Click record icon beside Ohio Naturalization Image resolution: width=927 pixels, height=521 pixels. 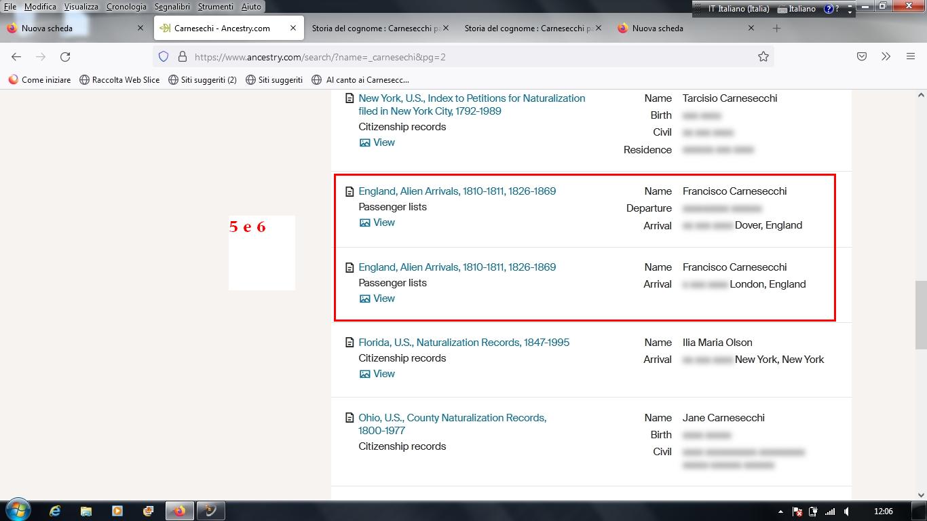tap(349, 418)
